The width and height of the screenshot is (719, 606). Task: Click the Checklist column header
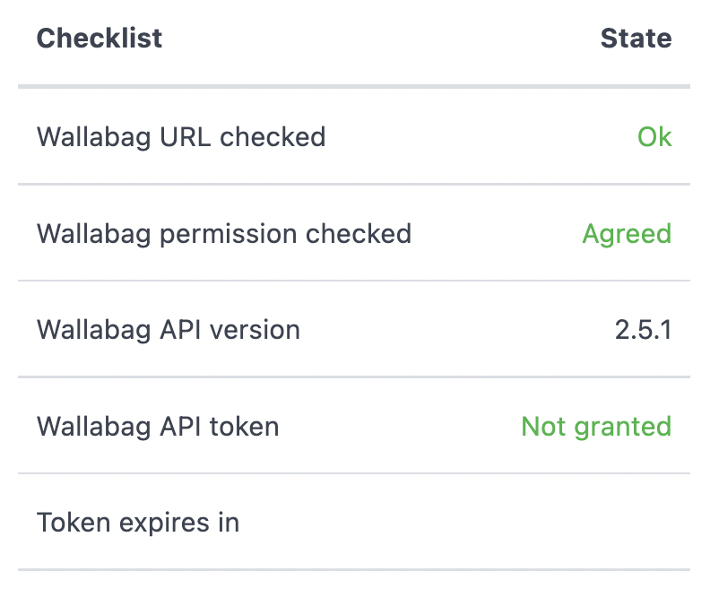(99, 38)
